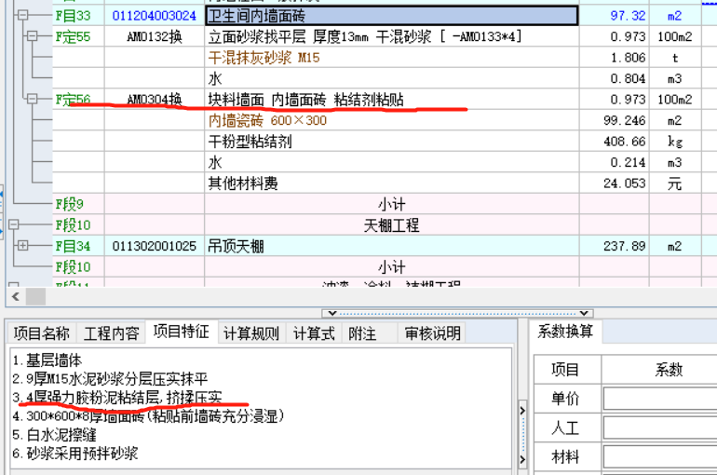
Task: Click the 人工 coefficient input field
Action: 660,428
